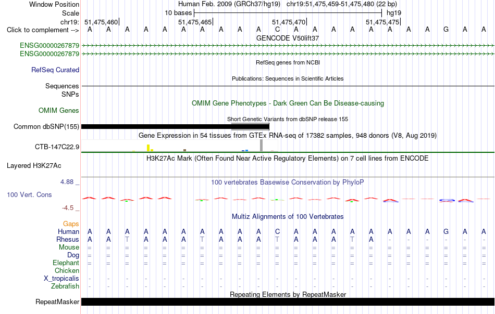
Task: Click the Common dbSNP(155) track label
Action: 46,127
